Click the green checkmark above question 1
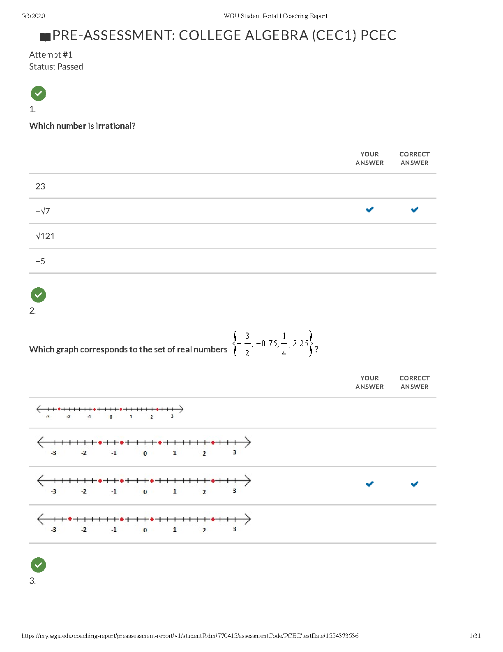503x652 pixels. pos(38,93)
